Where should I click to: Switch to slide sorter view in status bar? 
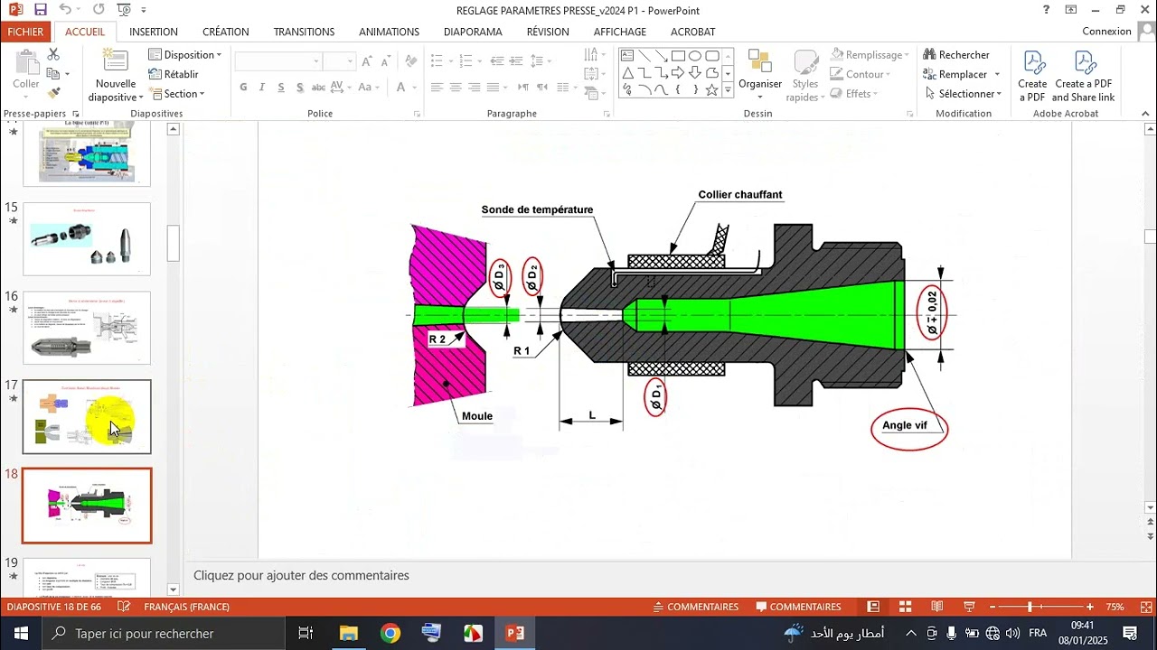[905, 607]
